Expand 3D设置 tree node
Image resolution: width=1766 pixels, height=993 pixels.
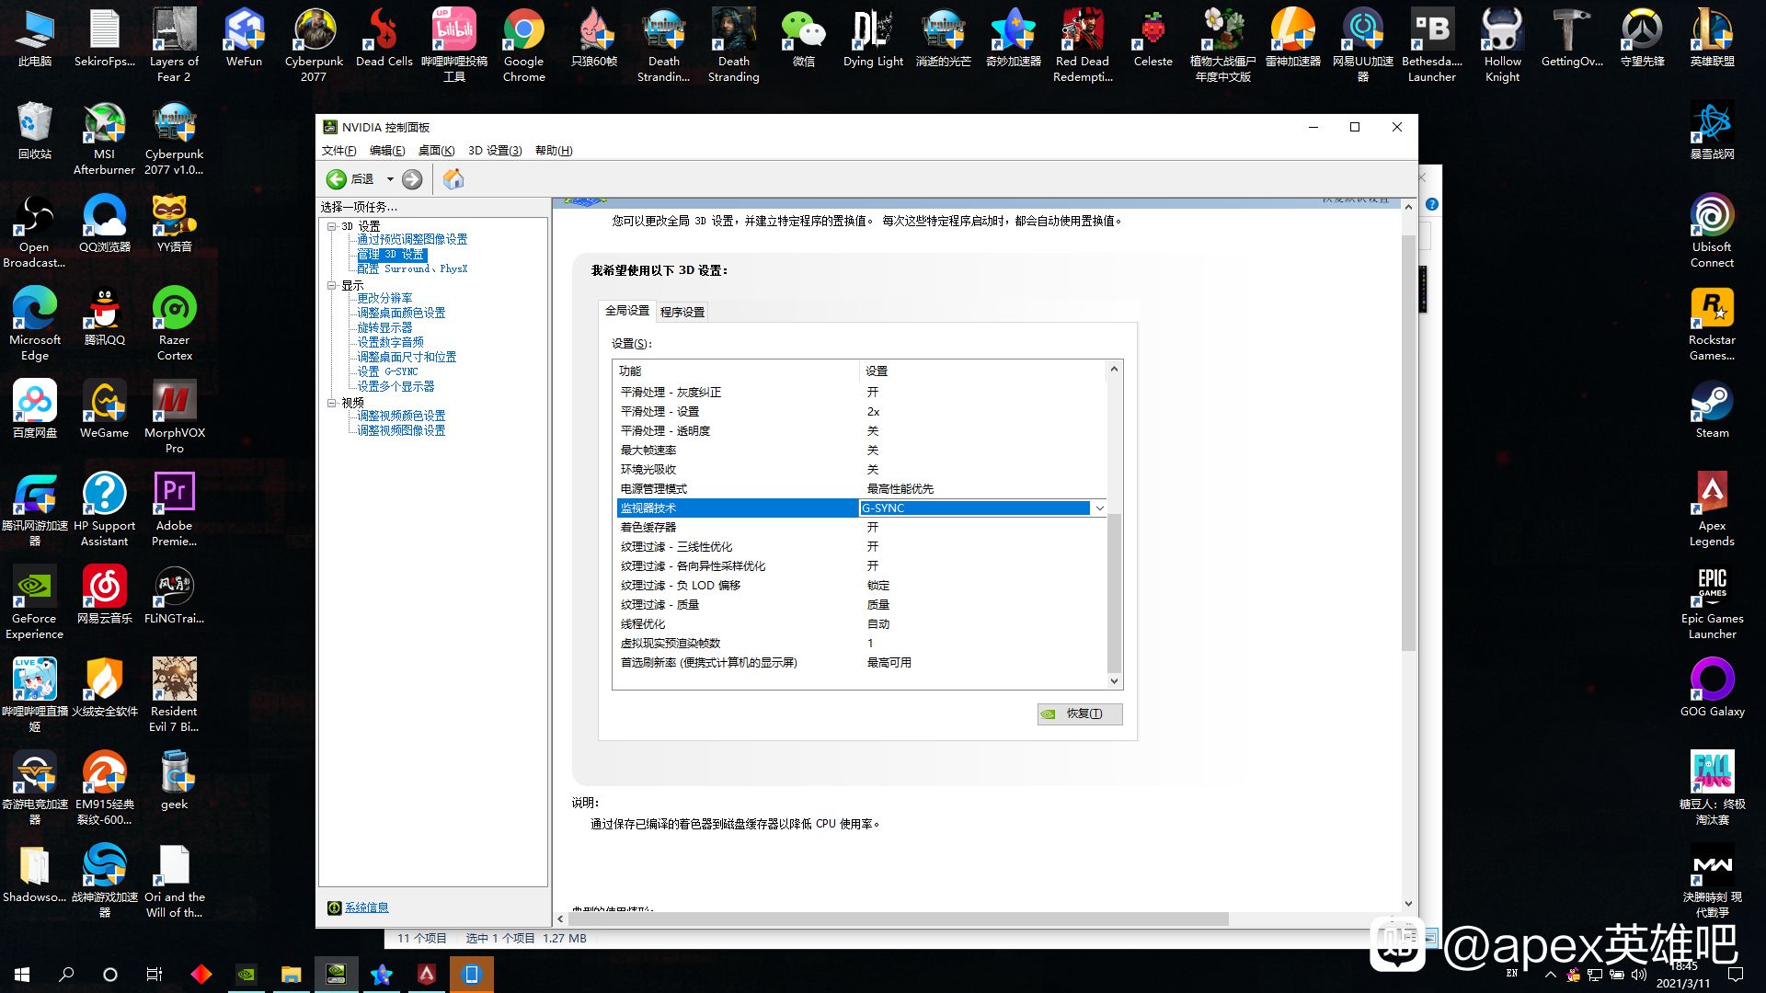[332, 223]
